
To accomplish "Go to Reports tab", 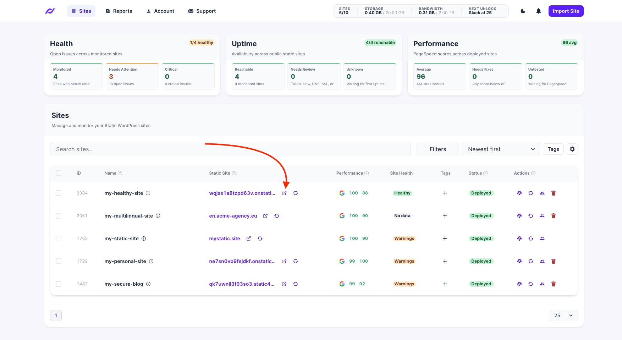I will point(119,11).
